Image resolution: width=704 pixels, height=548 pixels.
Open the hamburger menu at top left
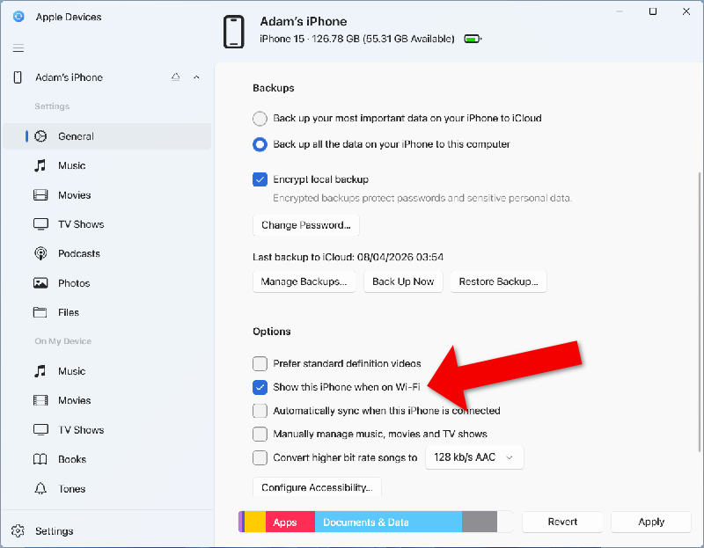(x=18, y=47)
